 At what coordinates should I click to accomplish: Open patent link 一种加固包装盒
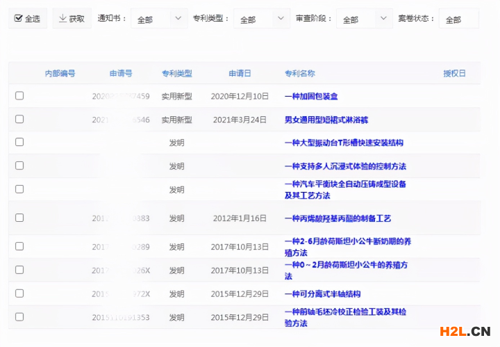(x=311, y=97)
